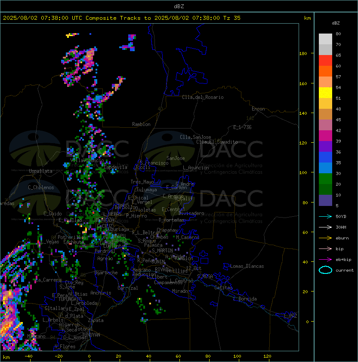Click the 'L_Dormida' map label
The height and width of the screenshot is (362, 358).
(x=245, y=299)
